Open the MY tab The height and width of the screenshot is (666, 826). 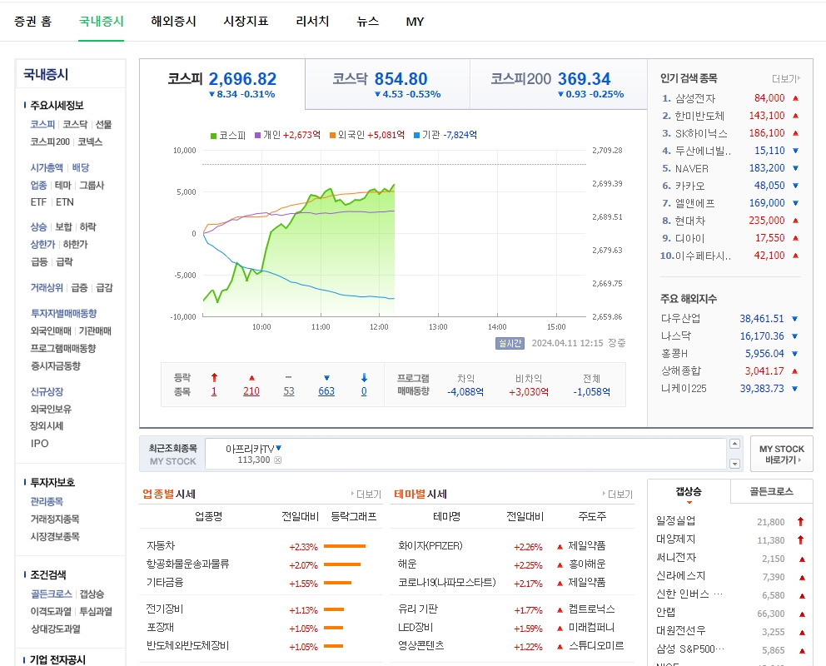pos(415,22)
